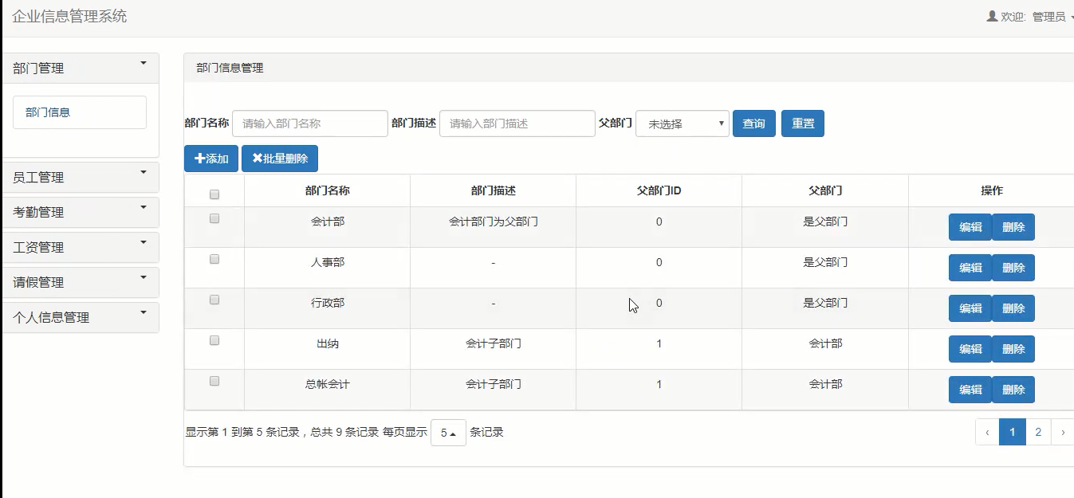Edit the 出纳 row

tap(970, 349)
